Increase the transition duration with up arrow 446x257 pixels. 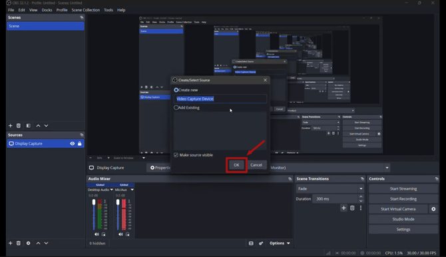[x=361, y=196]
